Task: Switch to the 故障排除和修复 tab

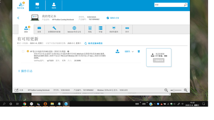Action: [x=54, y=29]
